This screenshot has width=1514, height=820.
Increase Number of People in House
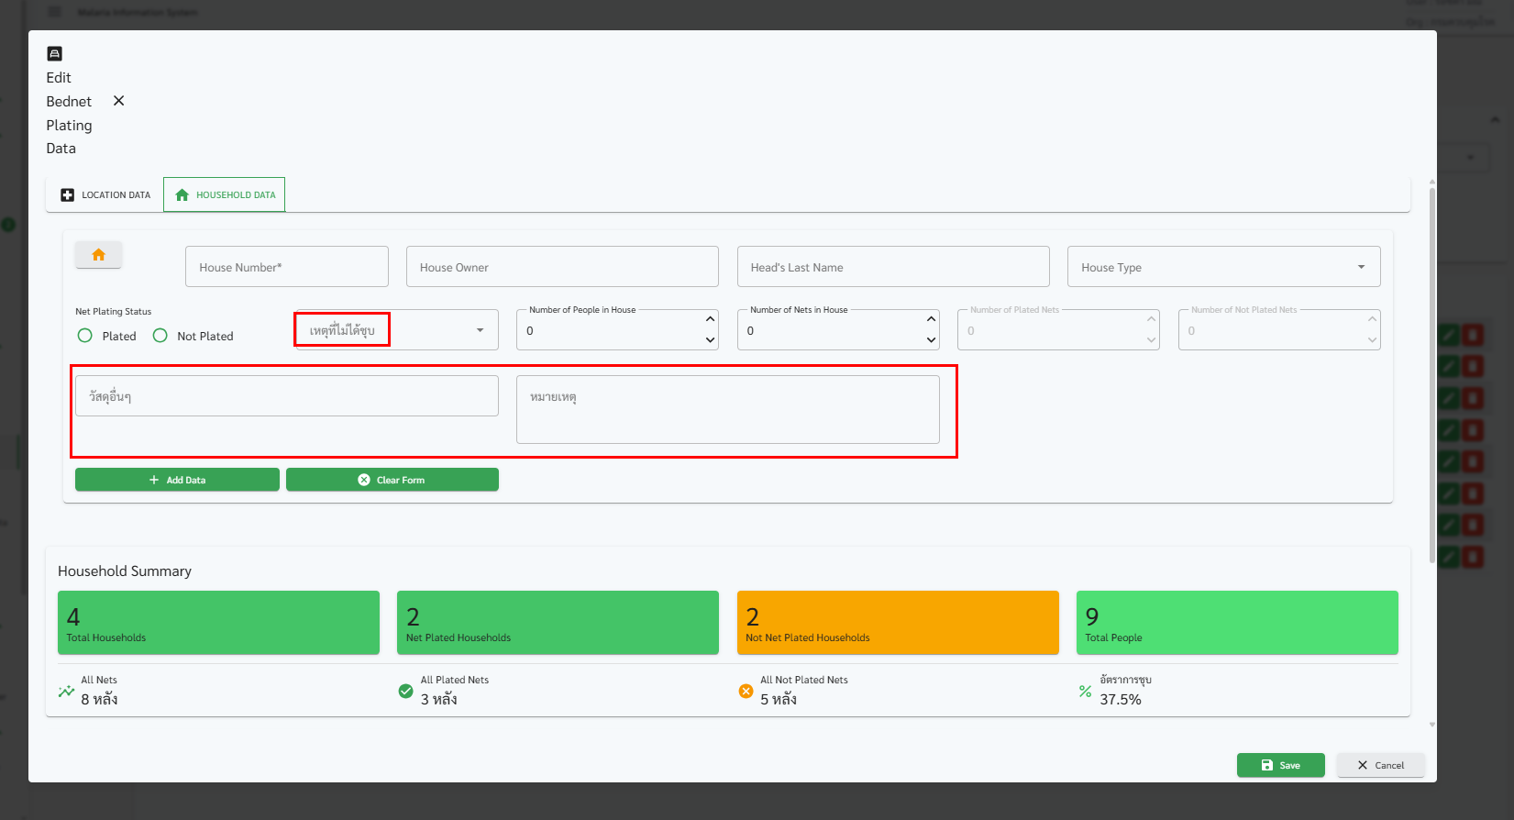[710, 319]
